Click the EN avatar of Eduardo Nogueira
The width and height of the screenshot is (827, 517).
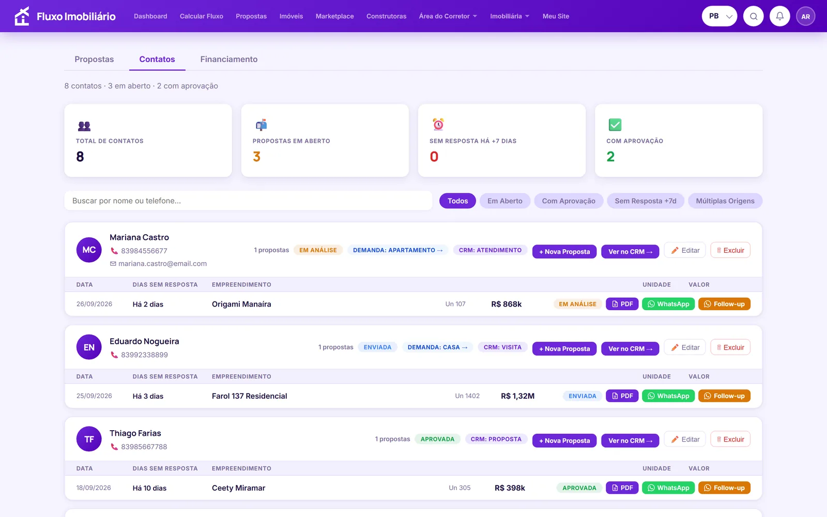[89, 347]
